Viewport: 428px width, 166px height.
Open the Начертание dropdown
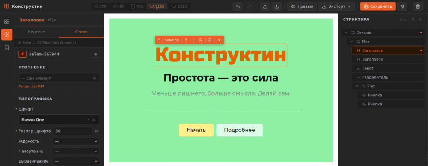(x=76, y=151)
